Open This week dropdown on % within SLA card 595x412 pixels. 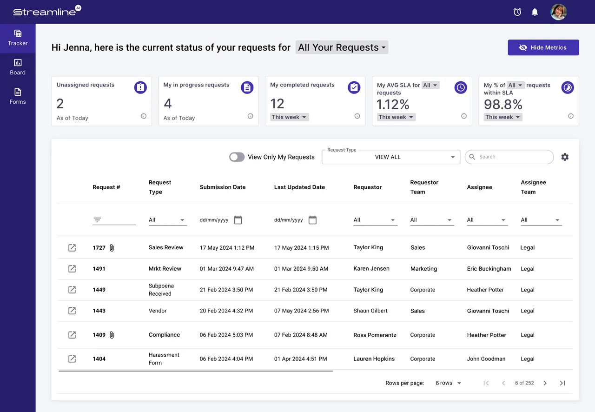503,117
